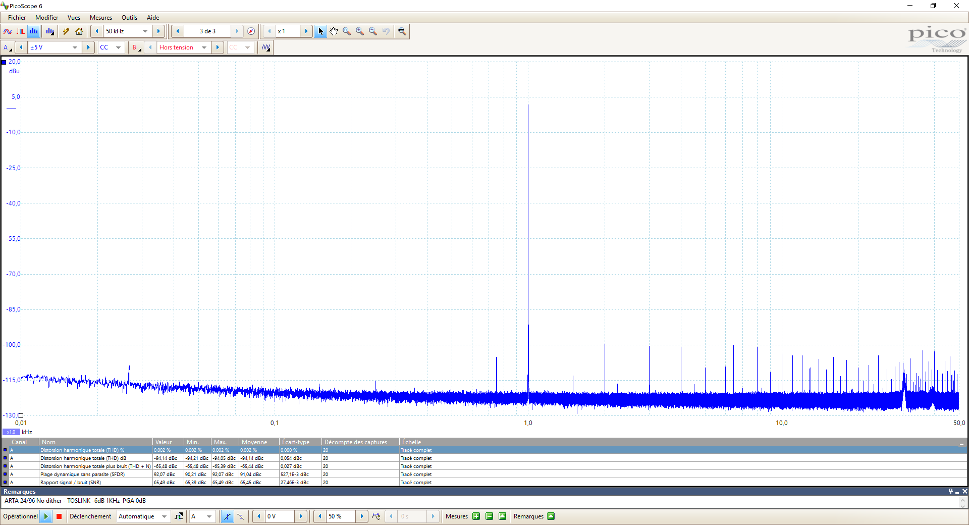Delete measurement with minus icon
The image size is (969, 525).
click(489, 516)
